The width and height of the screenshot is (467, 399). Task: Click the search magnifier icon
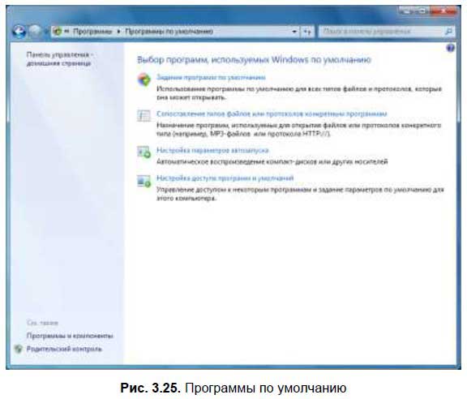coord(448,31)
